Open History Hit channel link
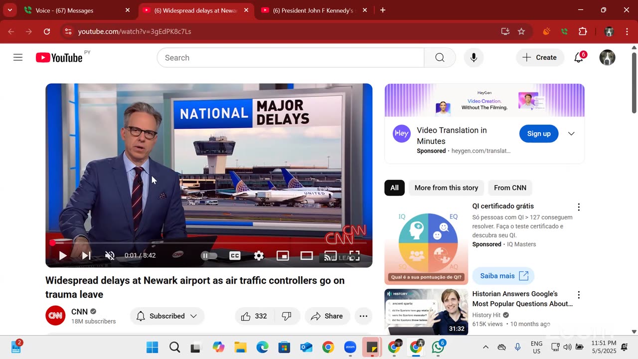The height and width of the screenshot is (359, 638). tap(486, 315)
